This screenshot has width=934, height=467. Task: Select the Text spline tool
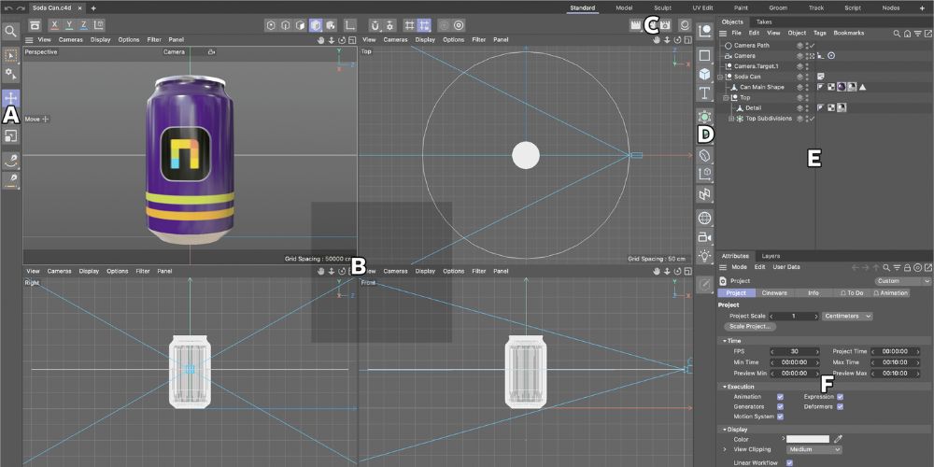point(704,93)
